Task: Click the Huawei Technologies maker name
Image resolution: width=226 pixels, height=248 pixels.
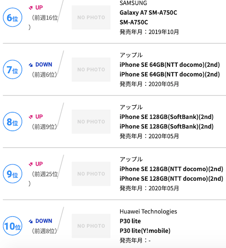Action: tap(148, 211)
